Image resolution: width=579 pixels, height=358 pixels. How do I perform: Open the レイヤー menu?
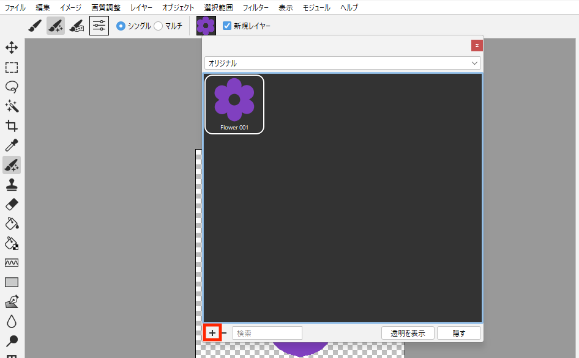point(141,7)
